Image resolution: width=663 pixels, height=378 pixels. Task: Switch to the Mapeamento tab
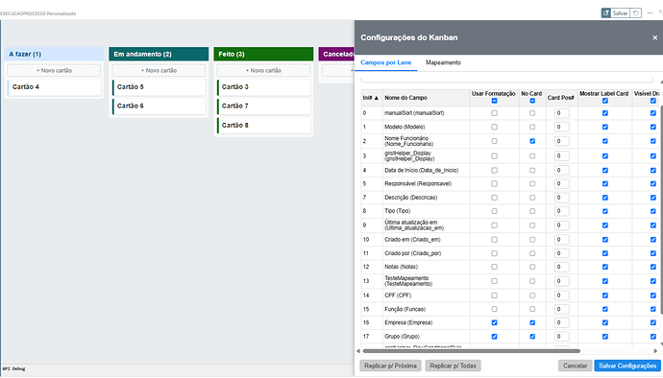point(443,62)
